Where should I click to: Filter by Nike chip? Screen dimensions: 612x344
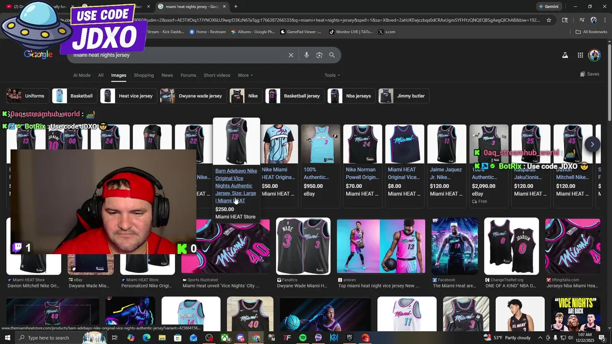point(246,96)
